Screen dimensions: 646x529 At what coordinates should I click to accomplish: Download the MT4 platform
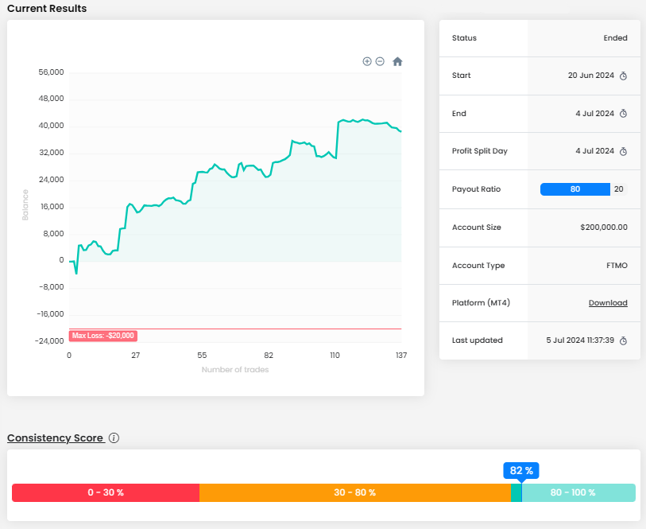click(608, 303)
